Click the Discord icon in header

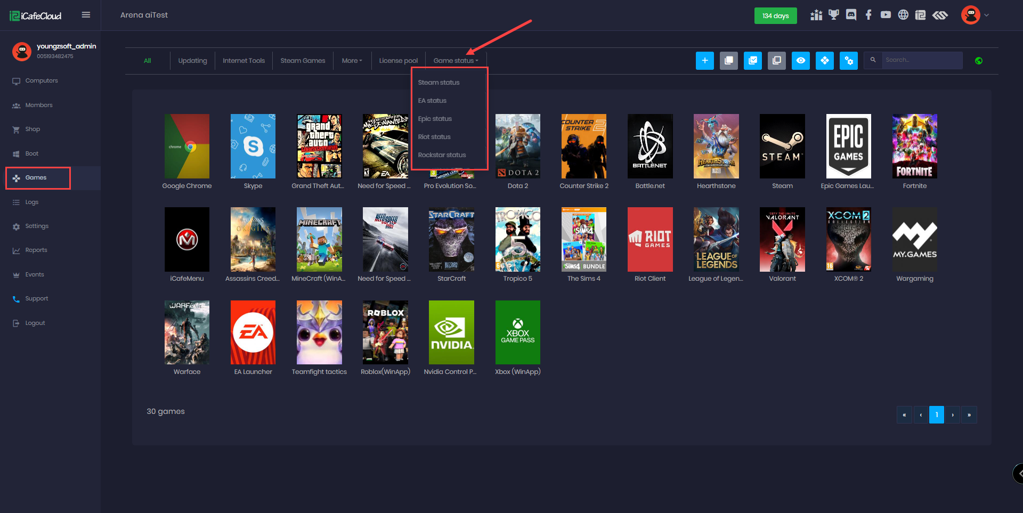coord(851,15)
